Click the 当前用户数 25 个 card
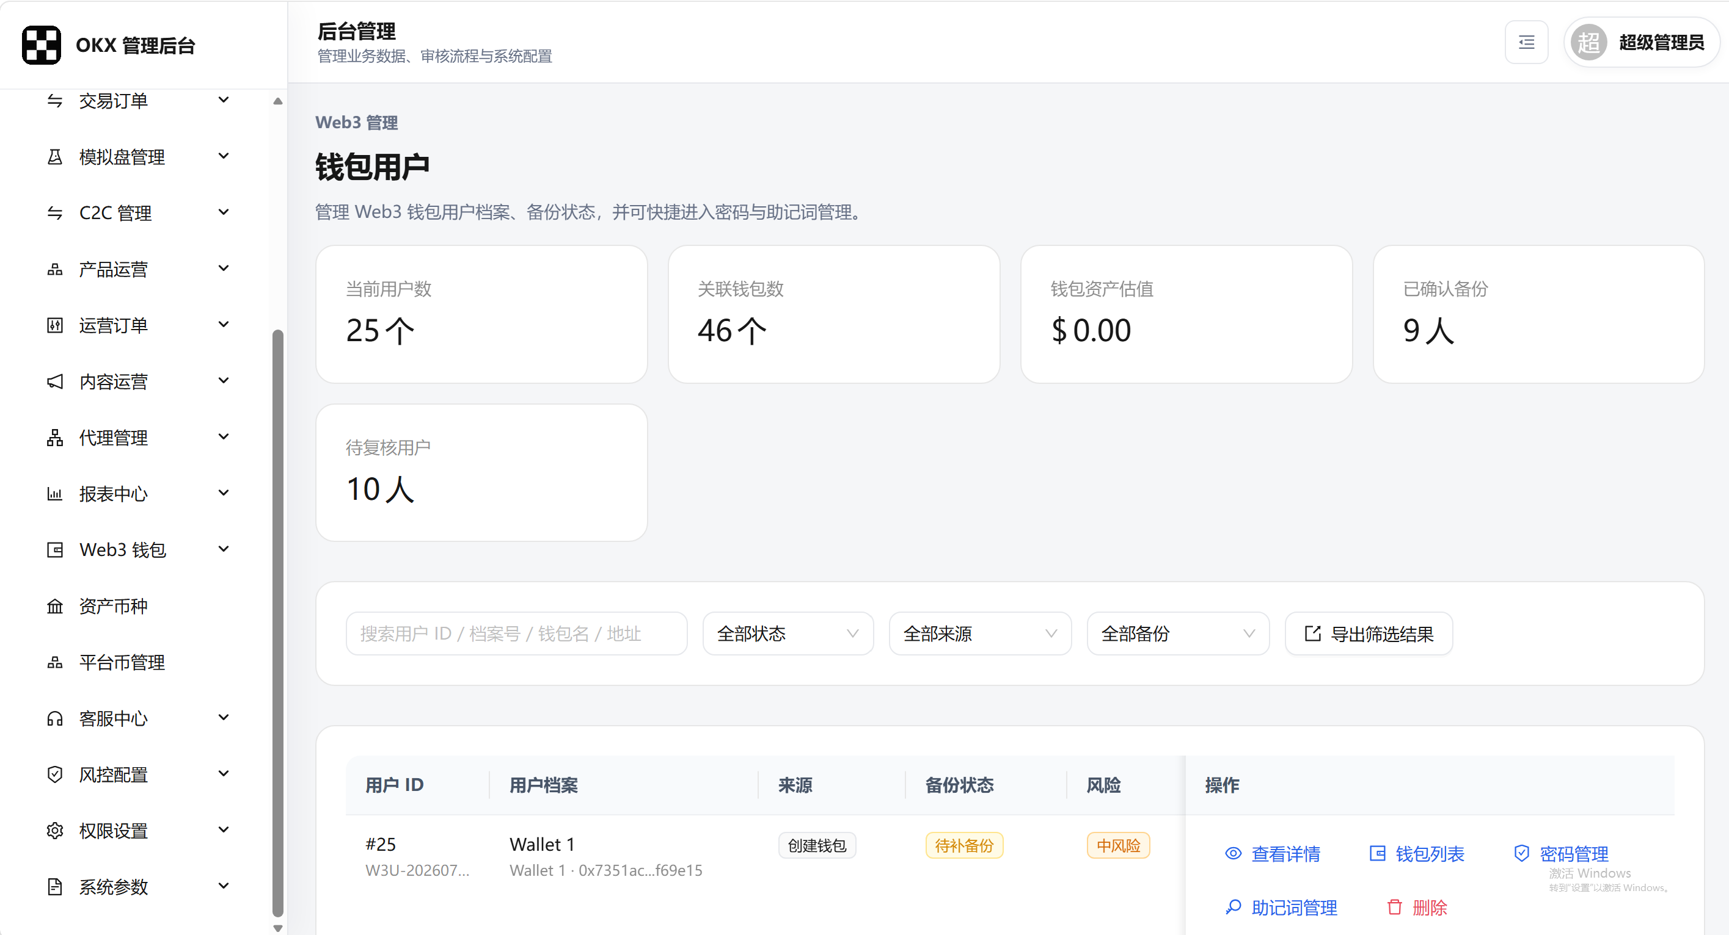The image size is (1729, 935). [x=481, y=314]
